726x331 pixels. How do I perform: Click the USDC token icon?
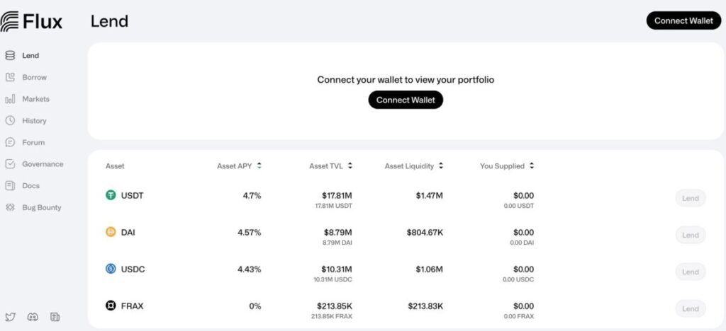tap(111, 269)
